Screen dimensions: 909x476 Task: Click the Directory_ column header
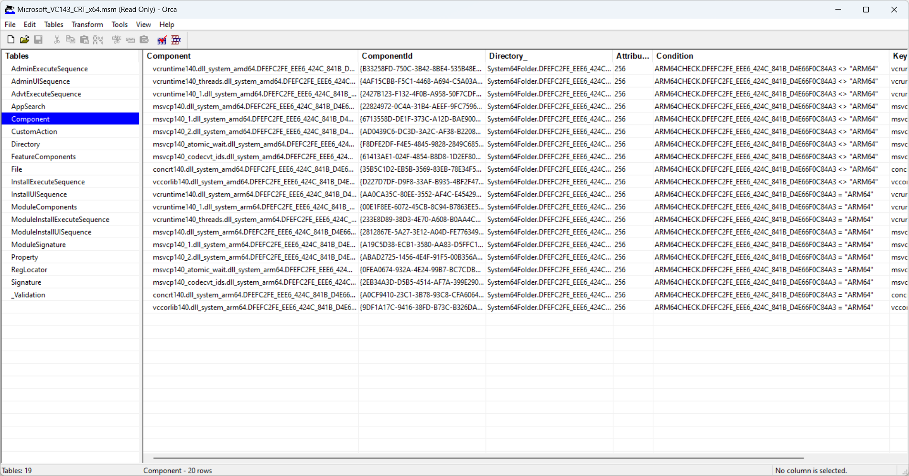tap(549, 56)
